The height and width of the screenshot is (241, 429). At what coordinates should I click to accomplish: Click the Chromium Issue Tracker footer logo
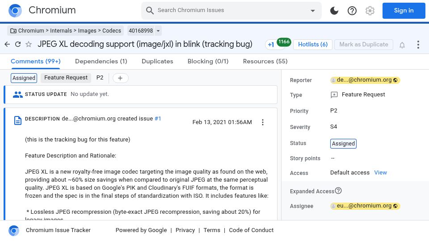[x=14, y=231]
